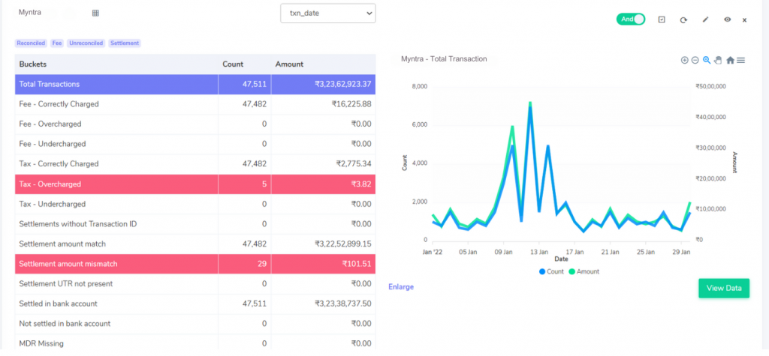
Task: Reset chart zoom with home icon
Action: tap(730, 60)
